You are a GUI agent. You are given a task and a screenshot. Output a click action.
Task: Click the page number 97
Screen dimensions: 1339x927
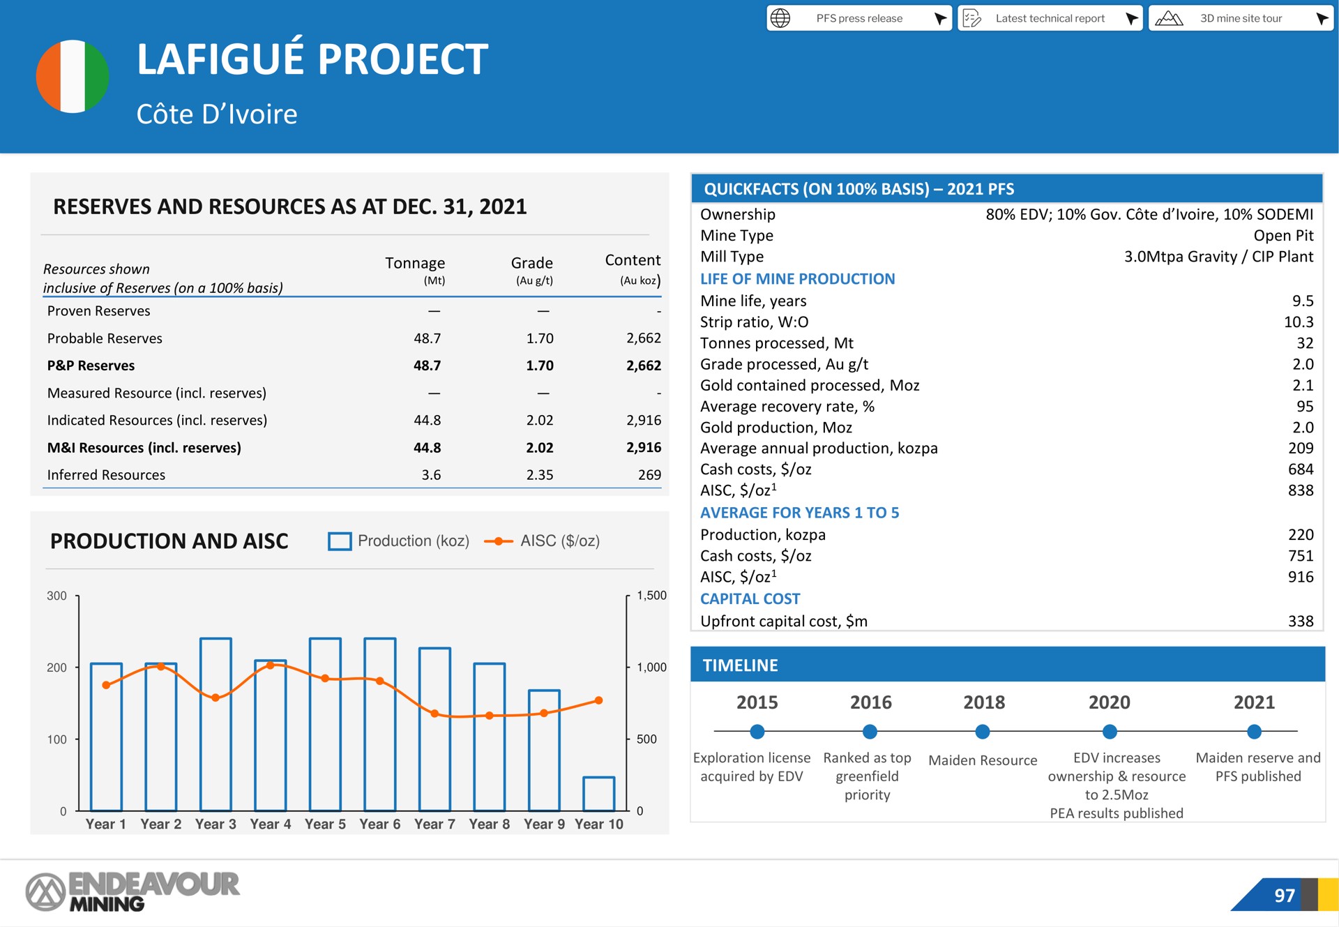coord(1285,896)
